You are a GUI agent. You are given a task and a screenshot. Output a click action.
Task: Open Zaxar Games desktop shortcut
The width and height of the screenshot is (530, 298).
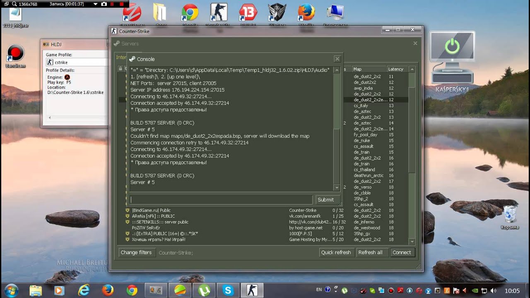(x=132, y=14)
